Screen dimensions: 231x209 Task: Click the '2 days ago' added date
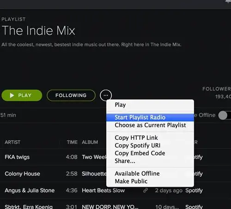tap(169, 190)
